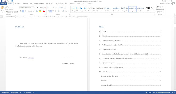Viewport: 176px width, 94px height.
Task: Apply strikethrough text formatting
Action: [x=29, y=11]
